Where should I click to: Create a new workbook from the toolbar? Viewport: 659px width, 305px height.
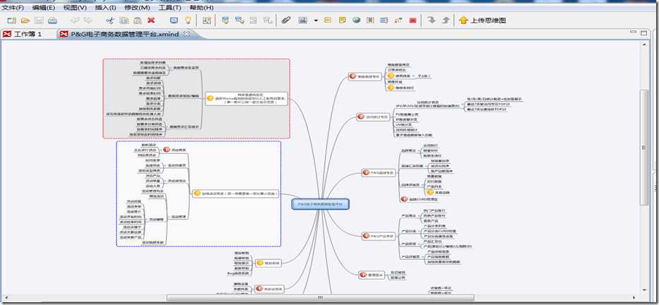11,20
